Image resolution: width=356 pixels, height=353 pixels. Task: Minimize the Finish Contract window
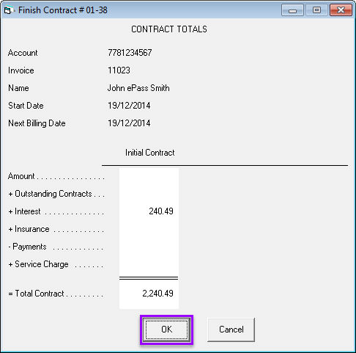click(292, 10)
